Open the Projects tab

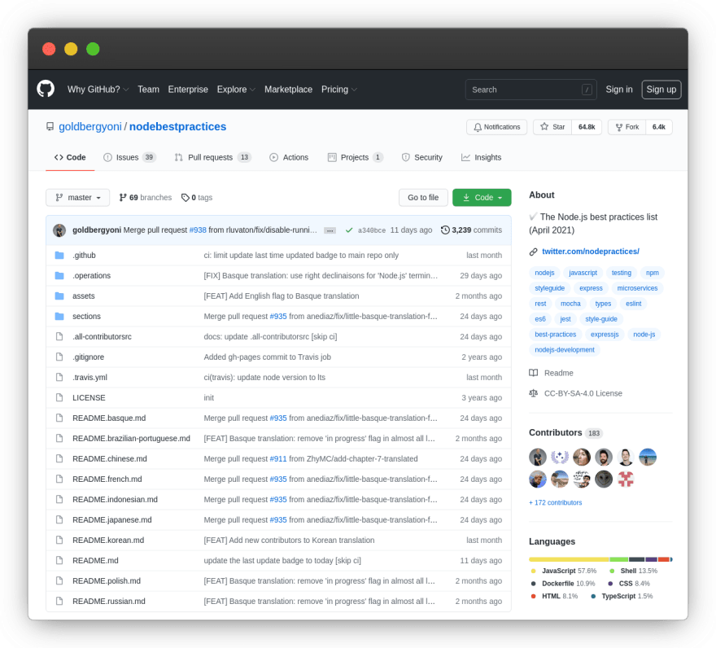[x=356, y=157]
